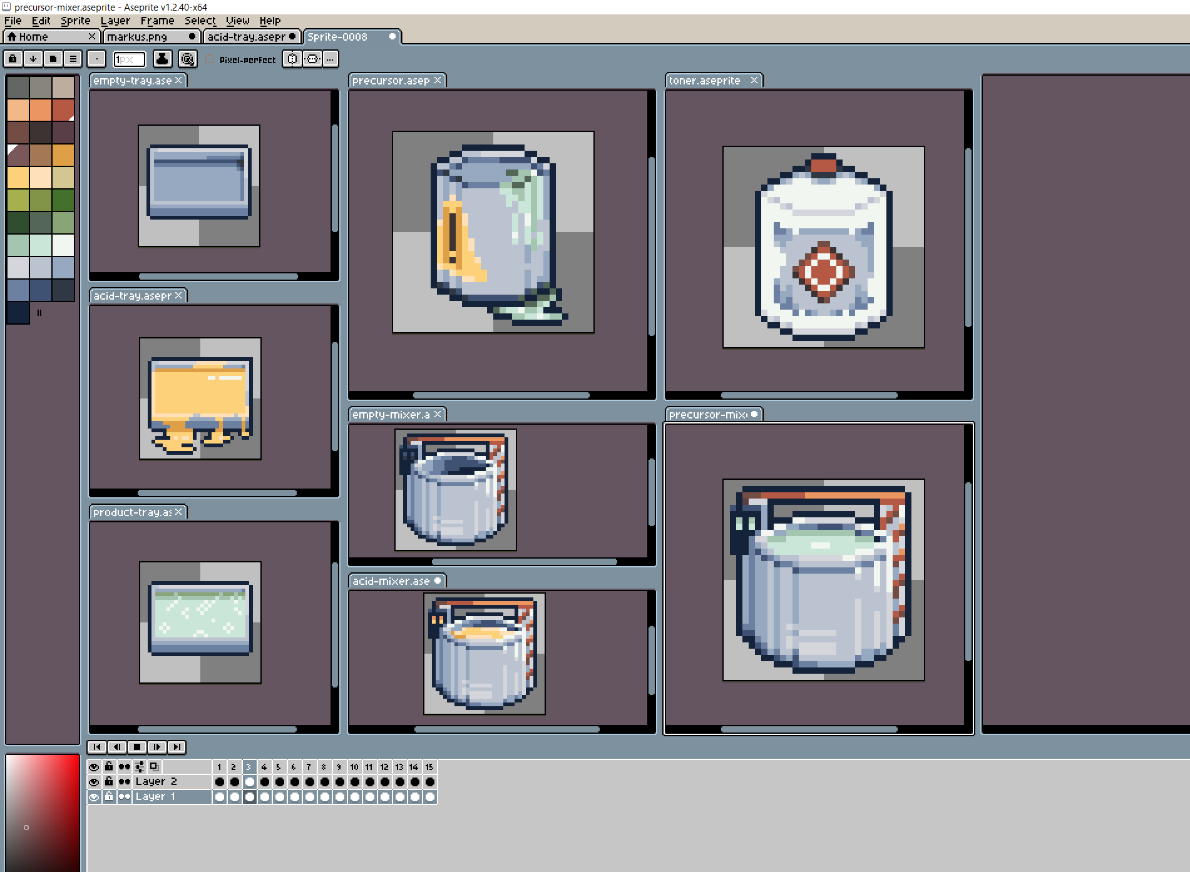
Task: Click the header onion skin settings icon
Action: tap(139, 766)
